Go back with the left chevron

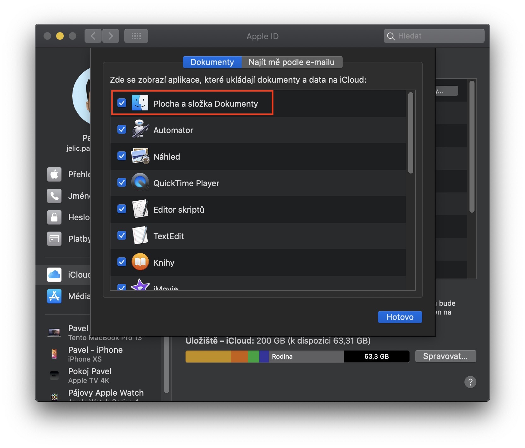(93, 36)
